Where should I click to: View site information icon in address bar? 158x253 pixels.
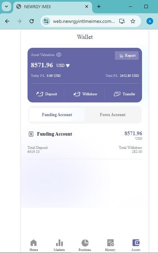coord(46,21)
